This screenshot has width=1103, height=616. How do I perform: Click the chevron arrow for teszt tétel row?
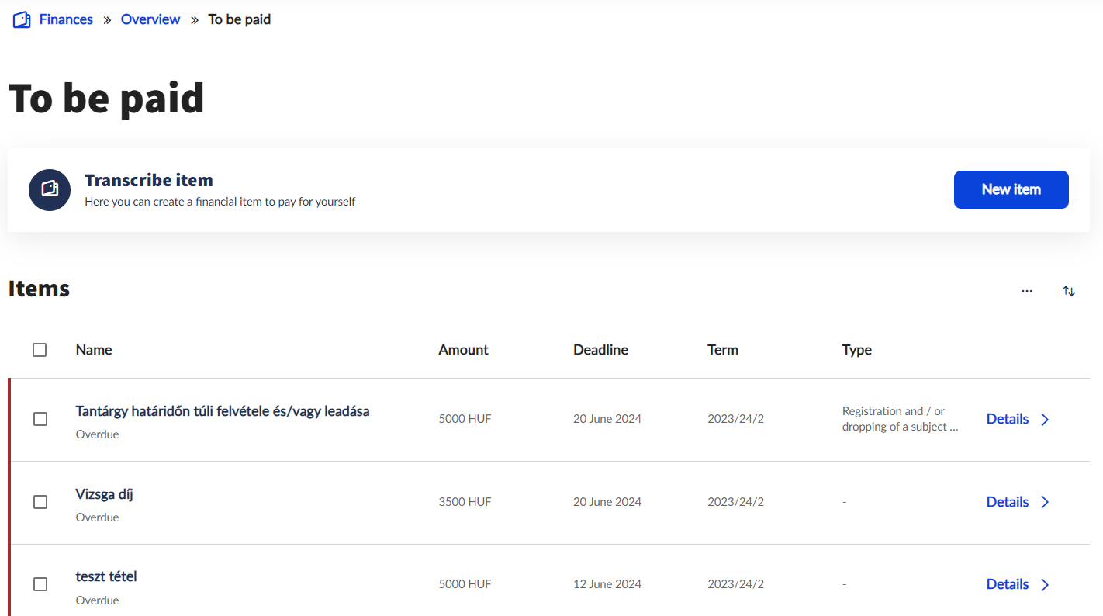(1045, 585)
